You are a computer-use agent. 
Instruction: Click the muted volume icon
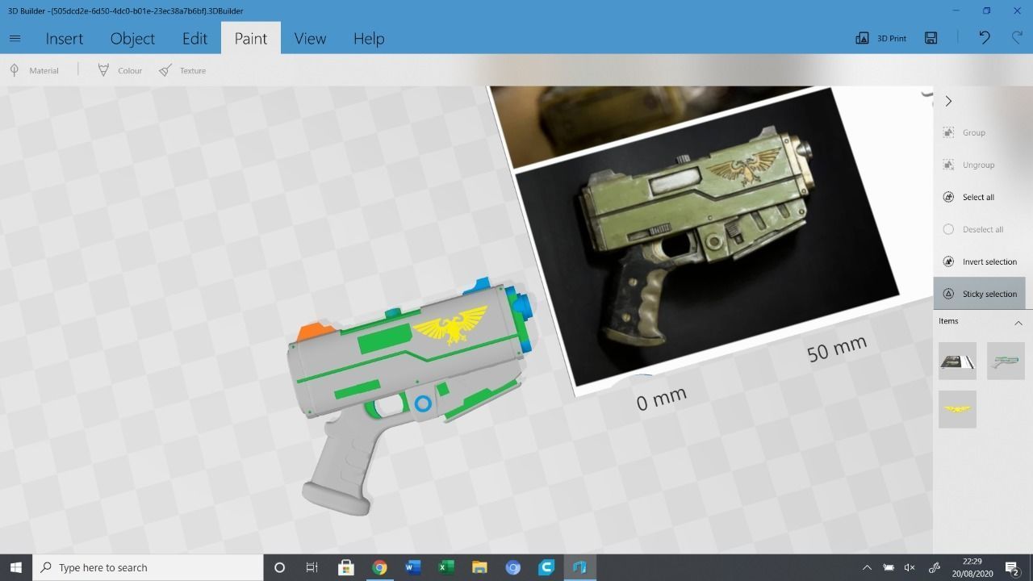coord(910,567)
